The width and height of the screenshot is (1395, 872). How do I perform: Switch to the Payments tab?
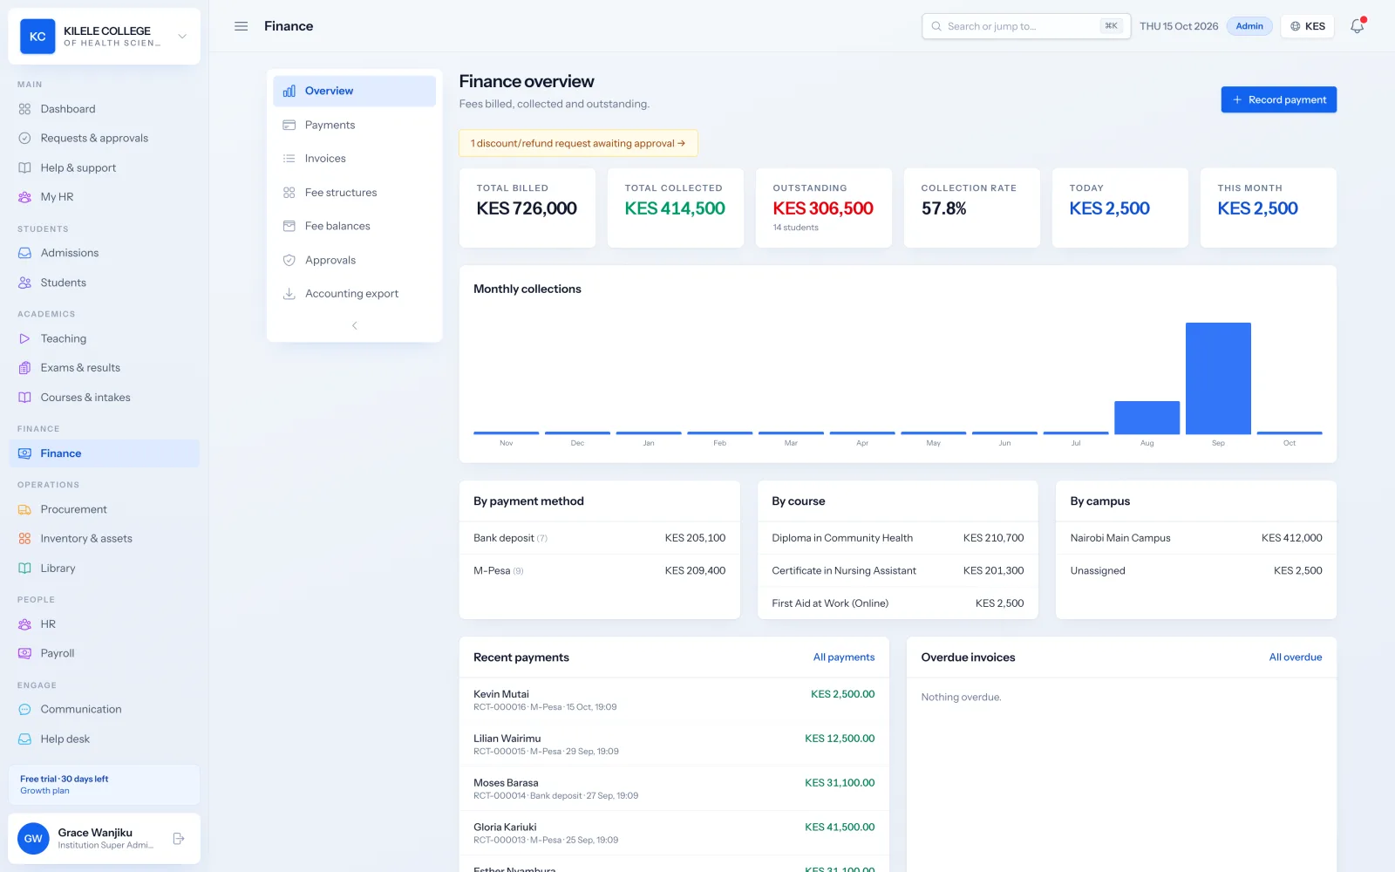tap(354, 125)
